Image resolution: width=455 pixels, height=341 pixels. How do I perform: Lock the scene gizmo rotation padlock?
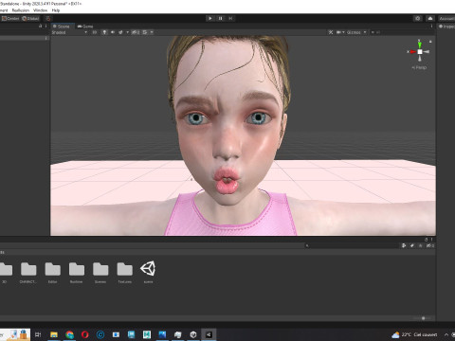coord(430,42)
